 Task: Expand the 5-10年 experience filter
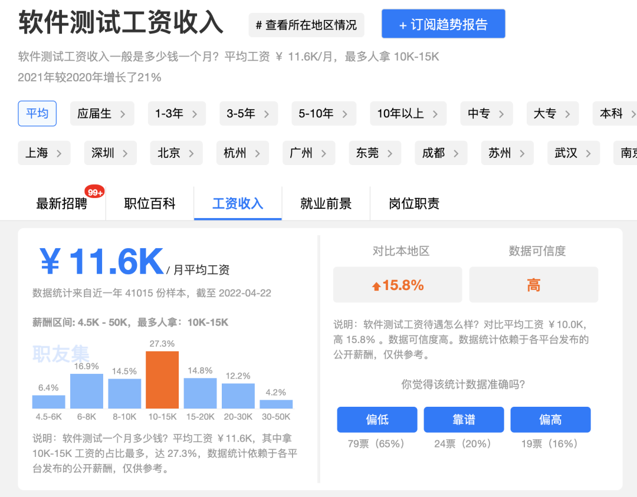324,113
